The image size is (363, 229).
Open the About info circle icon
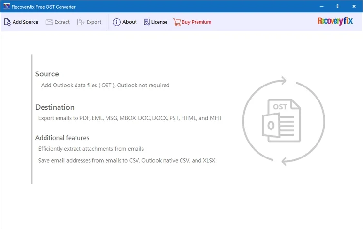click(x=117, y=22)
